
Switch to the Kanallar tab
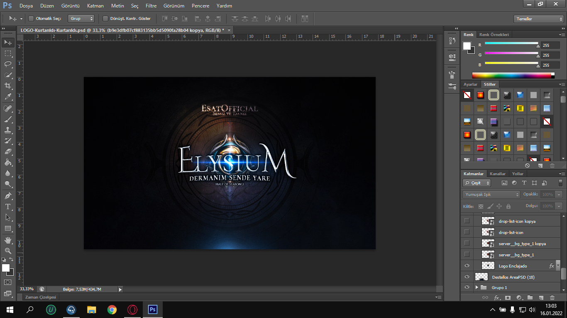tap(498, 173)
